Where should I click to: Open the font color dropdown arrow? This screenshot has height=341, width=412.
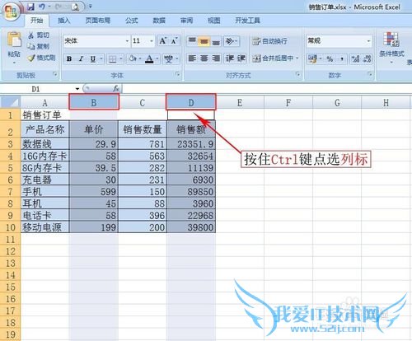[157, 58]
